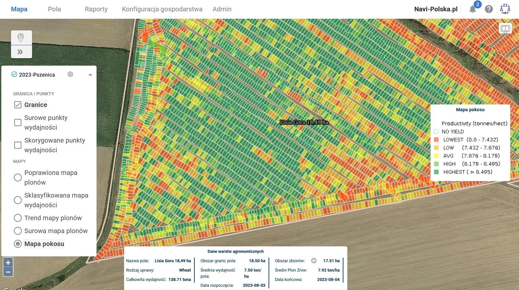Toggle split map view icon
519x290 pixels.
pos(505,29)
